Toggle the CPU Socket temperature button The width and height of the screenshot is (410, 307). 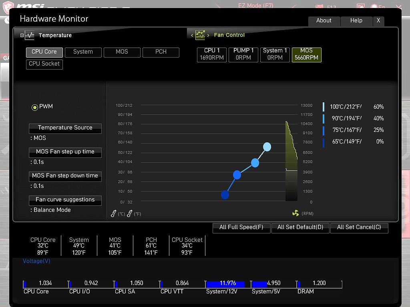tap(44, 64)
